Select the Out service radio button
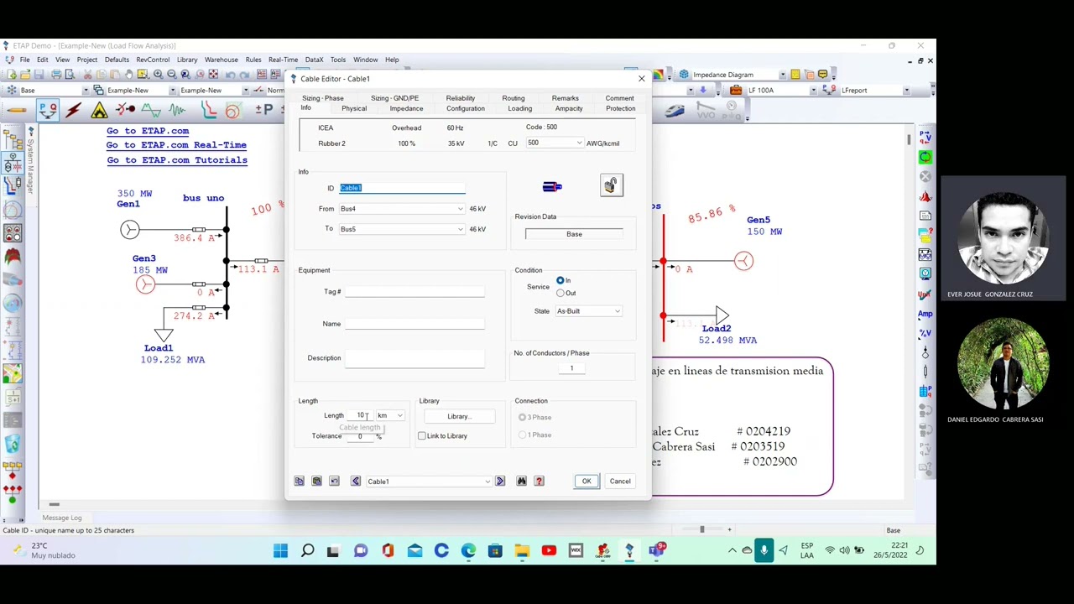 point(560,293)
